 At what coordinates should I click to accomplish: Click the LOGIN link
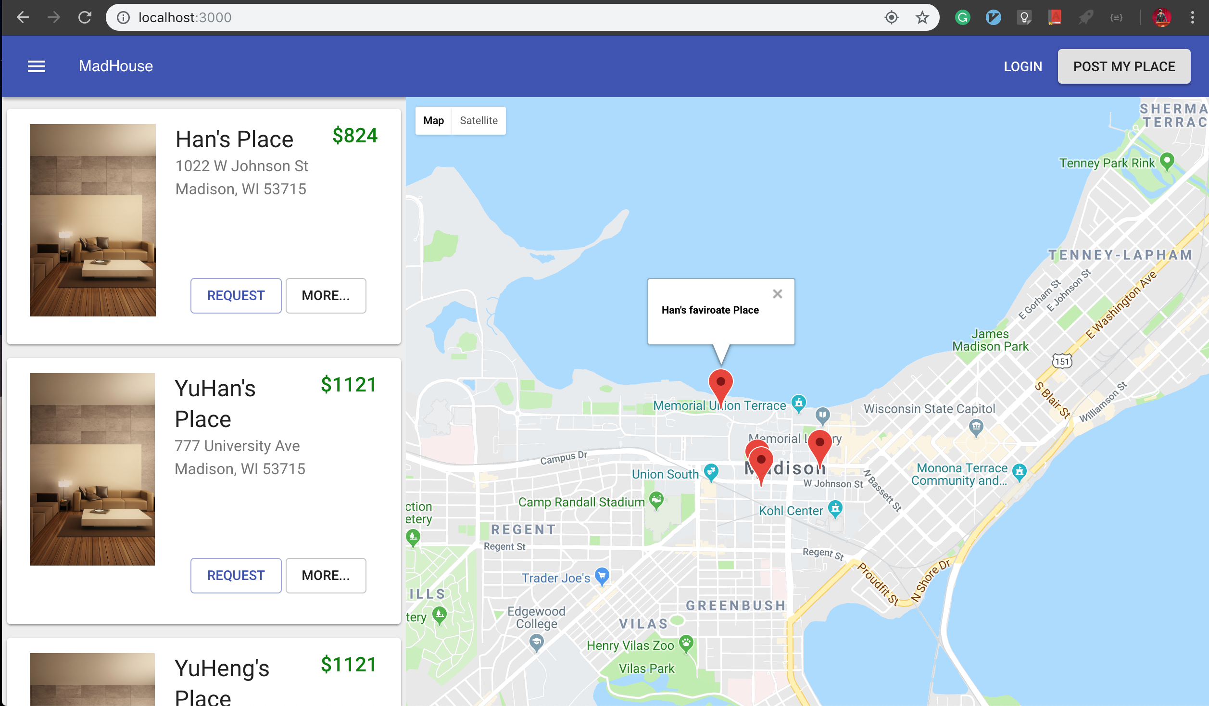pyautogui.click(x=1022, y=66)
